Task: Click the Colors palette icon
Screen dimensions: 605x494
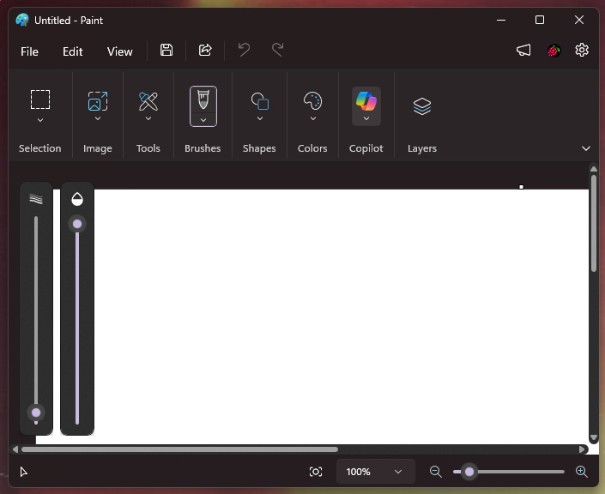Action: click(x=312, y=101)
